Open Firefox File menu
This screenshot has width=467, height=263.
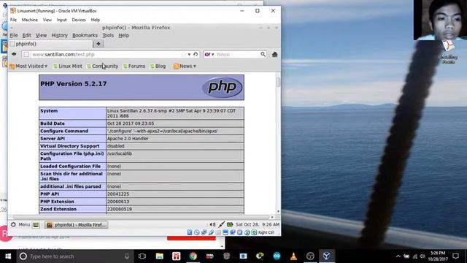(x=14, y=35)
